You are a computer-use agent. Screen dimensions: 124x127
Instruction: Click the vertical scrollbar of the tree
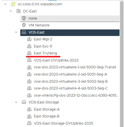(x=122, y=64)
